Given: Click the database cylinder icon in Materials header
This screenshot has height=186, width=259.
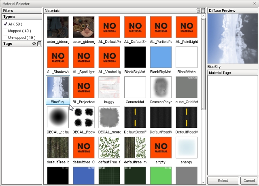Looking at the screenshot, I should tap(198, 10).
